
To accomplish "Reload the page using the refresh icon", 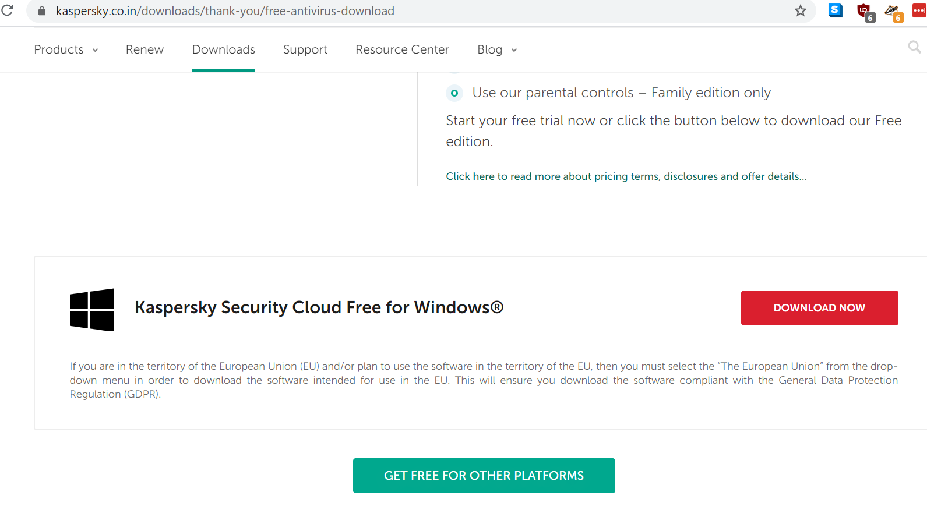I will tap(8, 10).
